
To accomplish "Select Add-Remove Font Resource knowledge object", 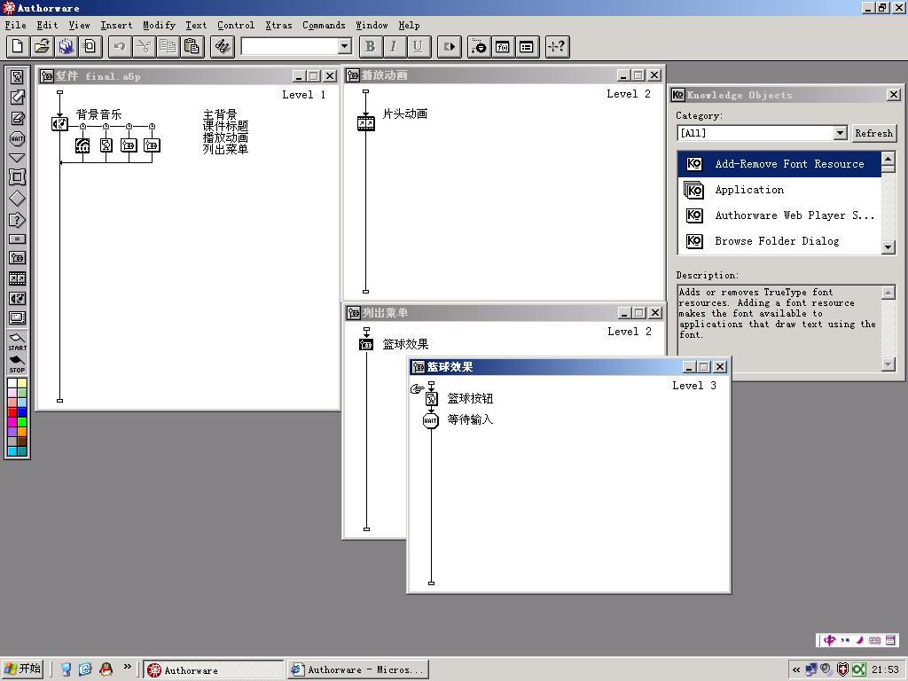I will [x=779, y=164].
